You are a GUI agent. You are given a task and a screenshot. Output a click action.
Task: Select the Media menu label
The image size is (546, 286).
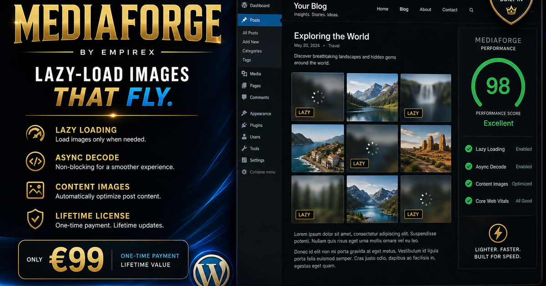tap(255, 74)
